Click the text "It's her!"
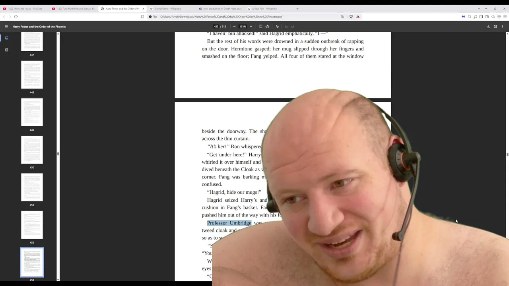 click(218, 147)
